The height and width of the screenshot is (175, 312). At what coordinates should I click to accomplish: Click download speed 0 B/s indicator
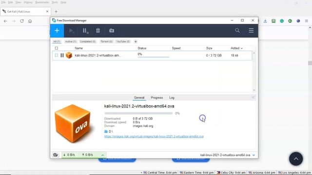point(69,155)
